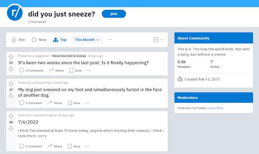Open the sort bar's more options ellipsis
Screen dimensions: 259x154
pyautogui.click(x=110, y=40)
